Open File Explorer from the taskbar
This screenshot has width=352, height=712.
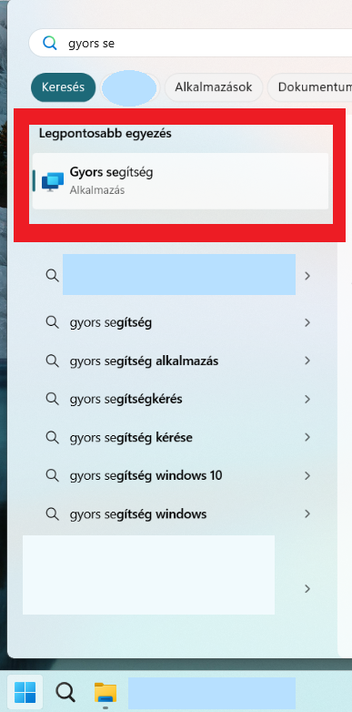106,693
